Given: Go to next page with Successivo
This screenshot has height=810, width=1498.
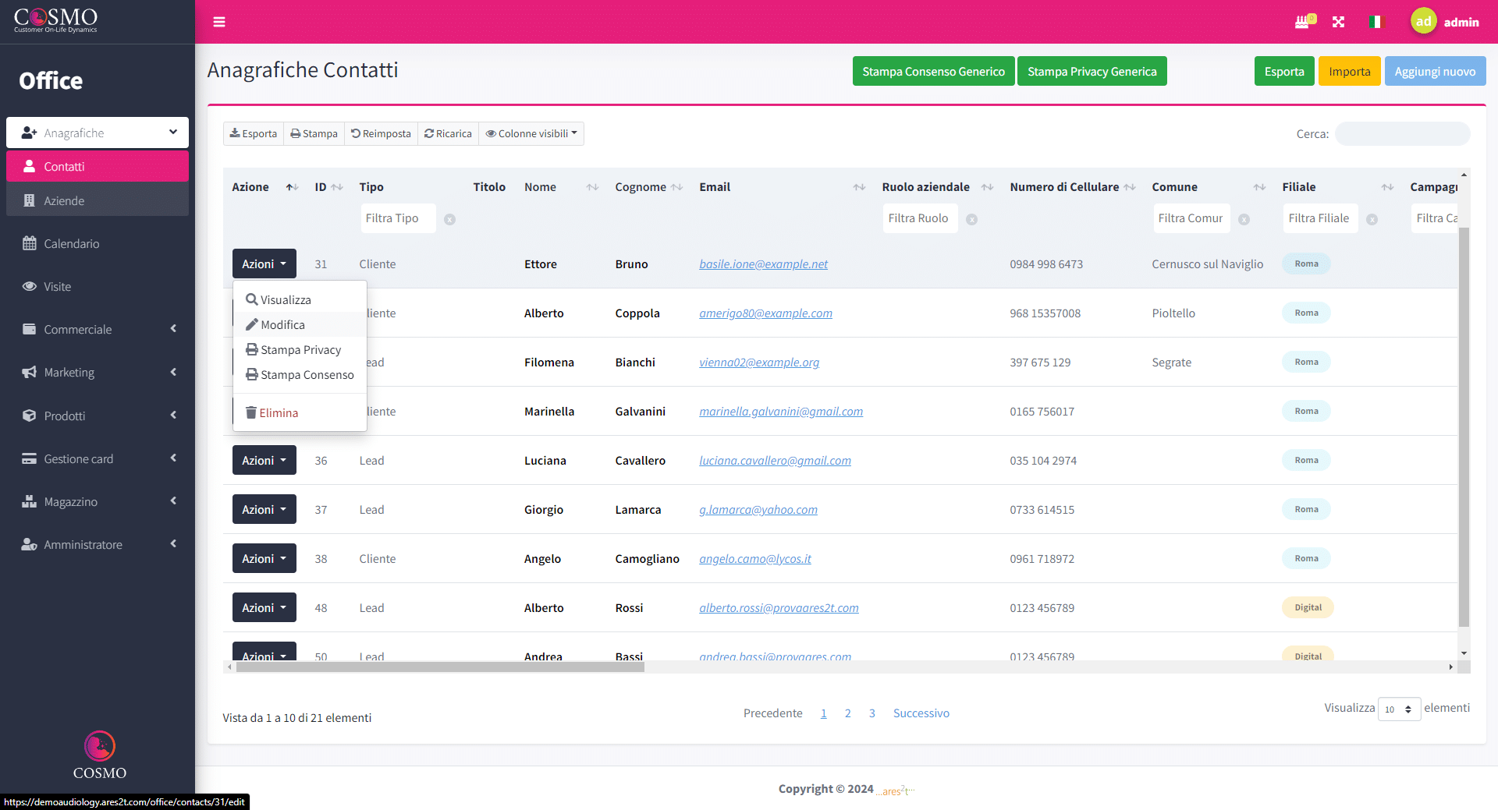Looking at the screenshot, I should [x=921, y=713].
